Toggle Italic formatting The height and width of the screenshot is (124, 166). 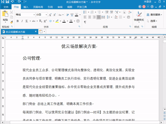(22, 21)
